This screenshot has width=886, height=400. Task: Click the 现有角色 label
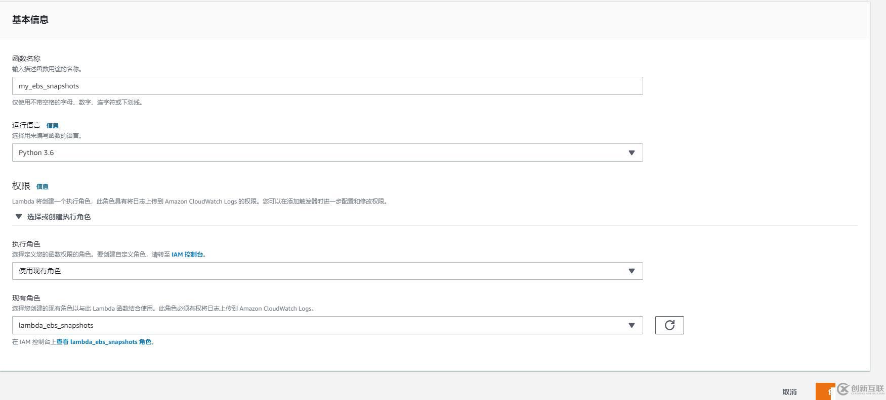tap(26, 298)
